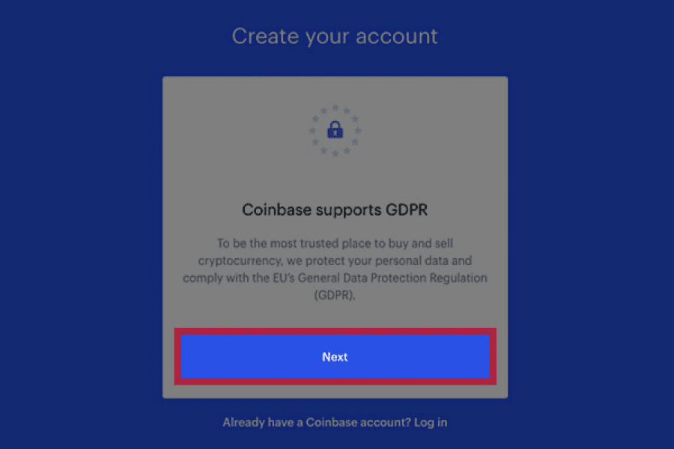
Task: Click the 'Create your account' heading
Action: tap(335, 36)
